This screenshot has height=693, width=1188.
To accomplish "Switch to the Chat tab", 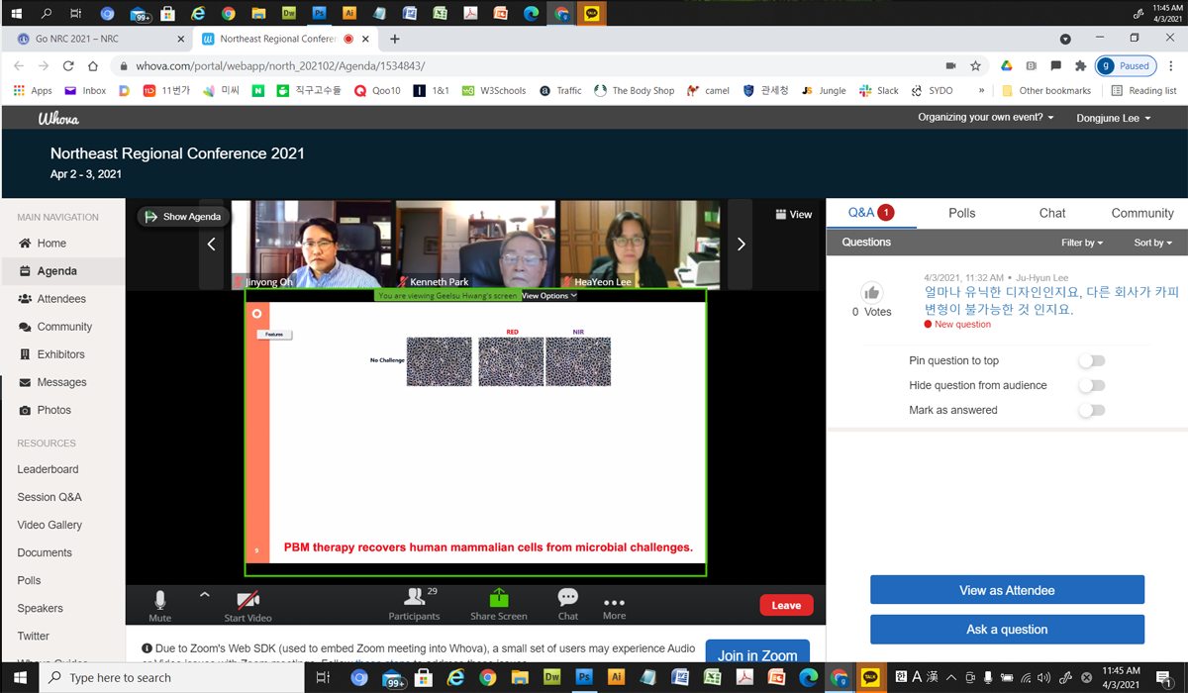I will 1052,213.
